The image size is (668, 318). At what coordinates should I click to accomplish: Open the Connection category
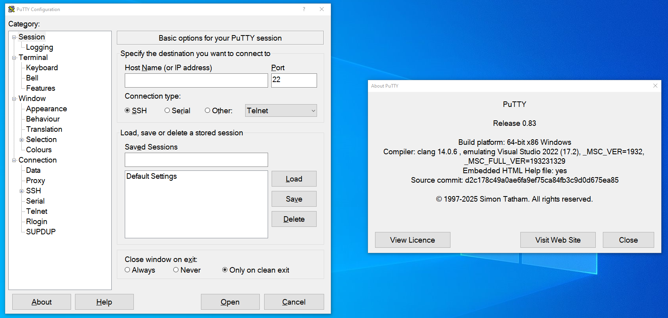tap(38, 160)
